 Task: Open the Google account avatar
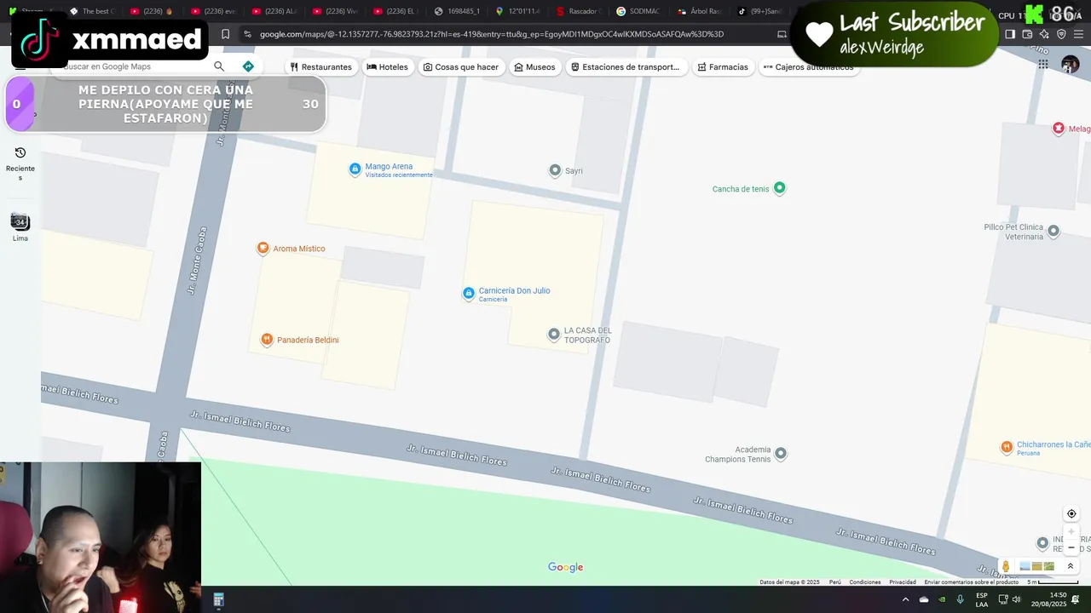pos(1071,65)
